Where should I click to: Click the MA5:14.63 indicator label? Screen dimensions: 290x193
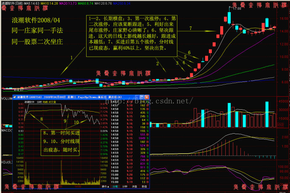tap(32, 3)
